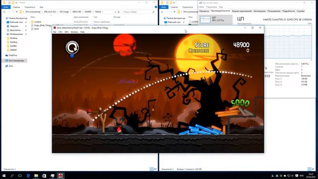Open the Поделиться ribbon tab in left Explorer
This screenshot has width=318, height=179.
30,7
